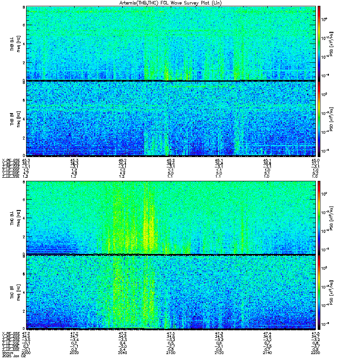This screenshot has width=337, height=359.
Task: Click the THC Y_LE_SSE value '-1.1'
Action: coord(74,346)
